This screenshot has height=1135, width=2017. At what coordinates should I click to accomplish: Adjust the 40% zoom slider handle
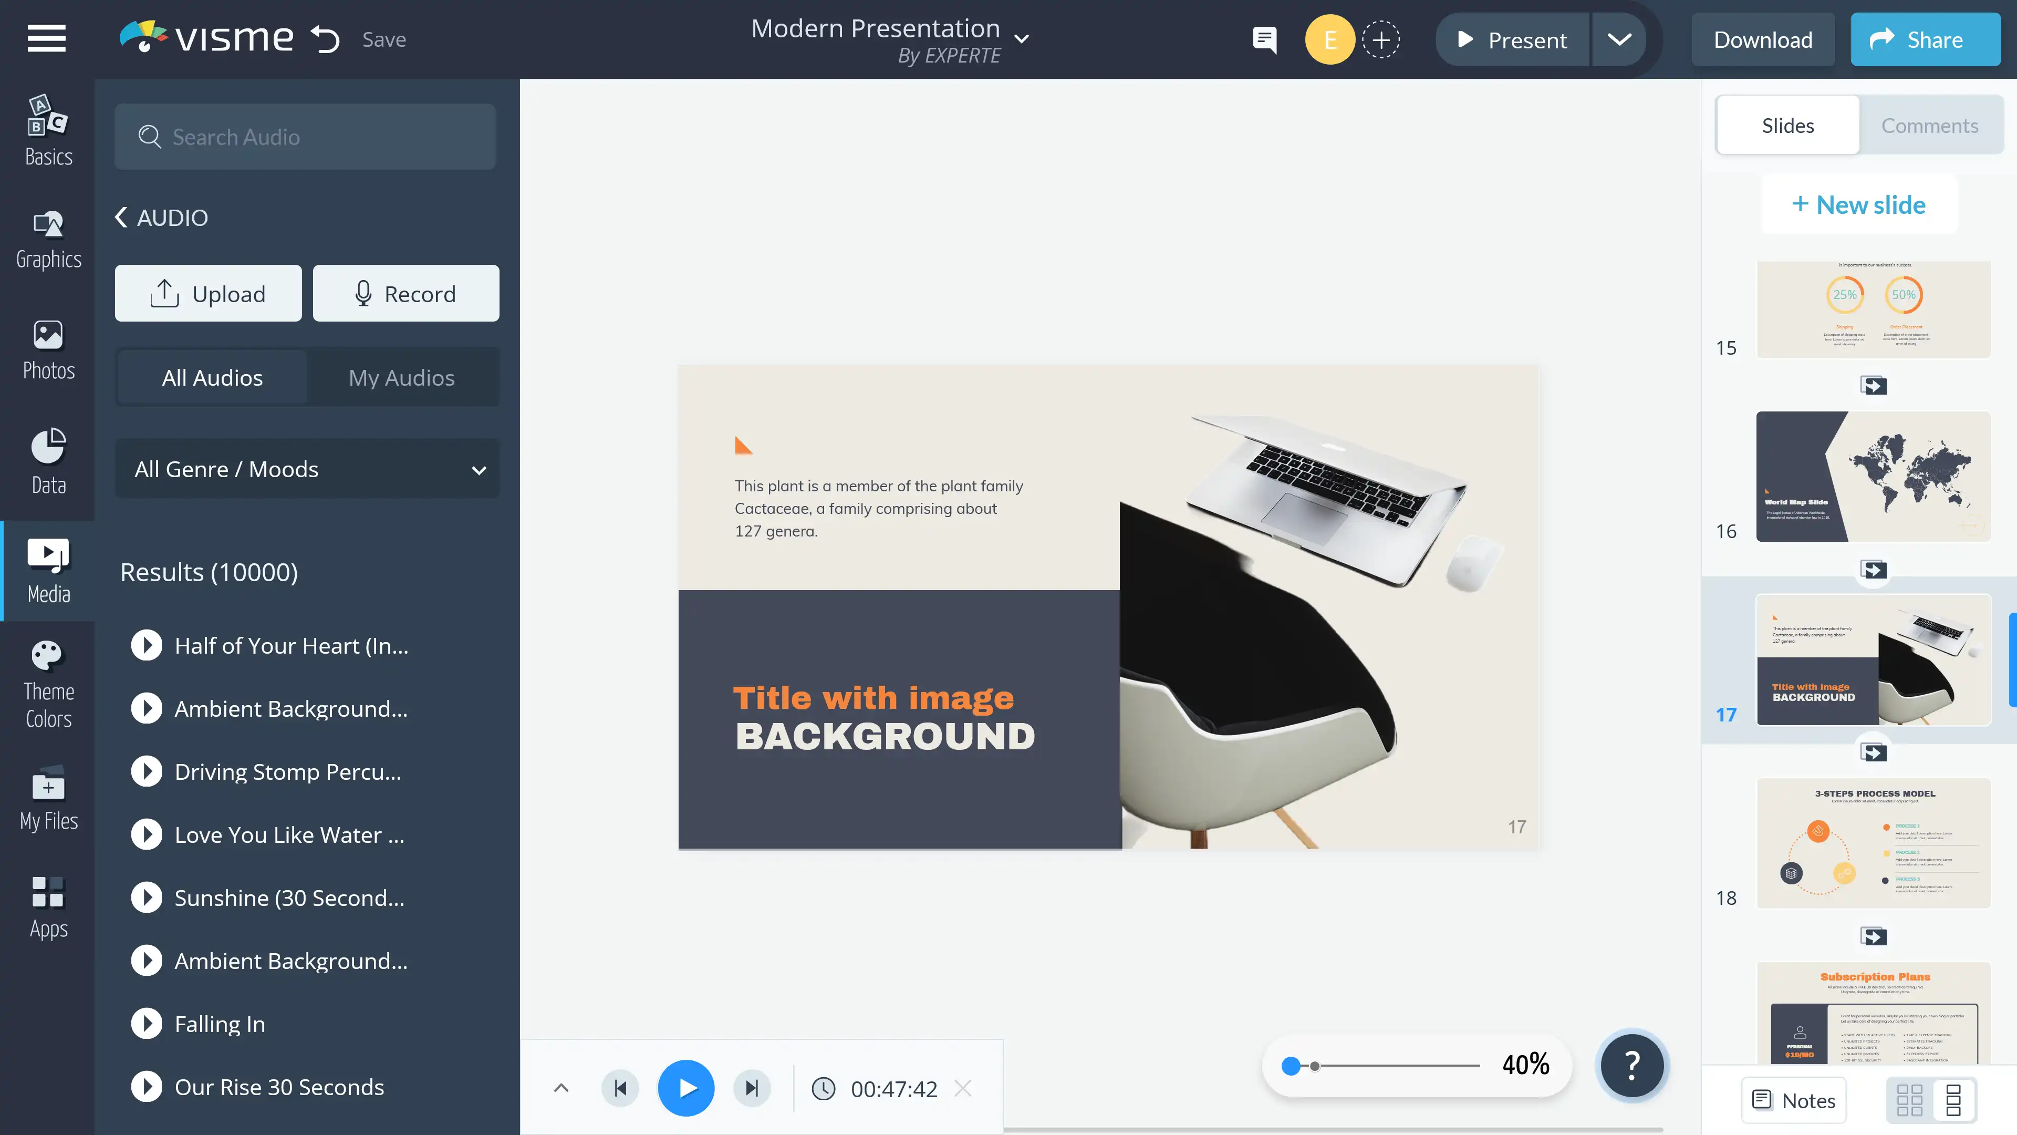[x=1291, y=1065]
